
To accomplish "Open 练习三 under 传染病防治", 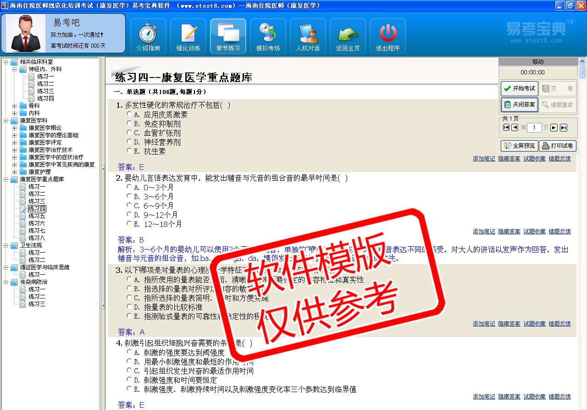I will click(x=37, y=304).
